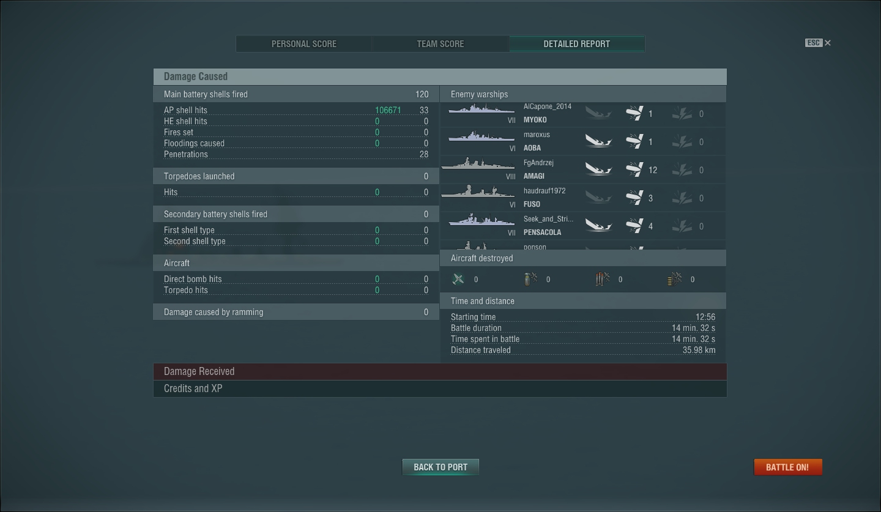881x512 pixels.
Task: Click the ammo belt aircraft destroyed icon
Action: 675,279
